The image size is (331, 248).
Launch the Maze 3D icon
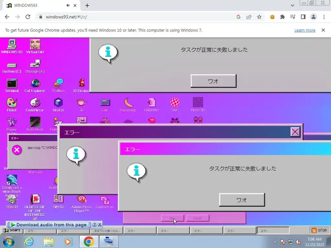(x=198, y=105)
